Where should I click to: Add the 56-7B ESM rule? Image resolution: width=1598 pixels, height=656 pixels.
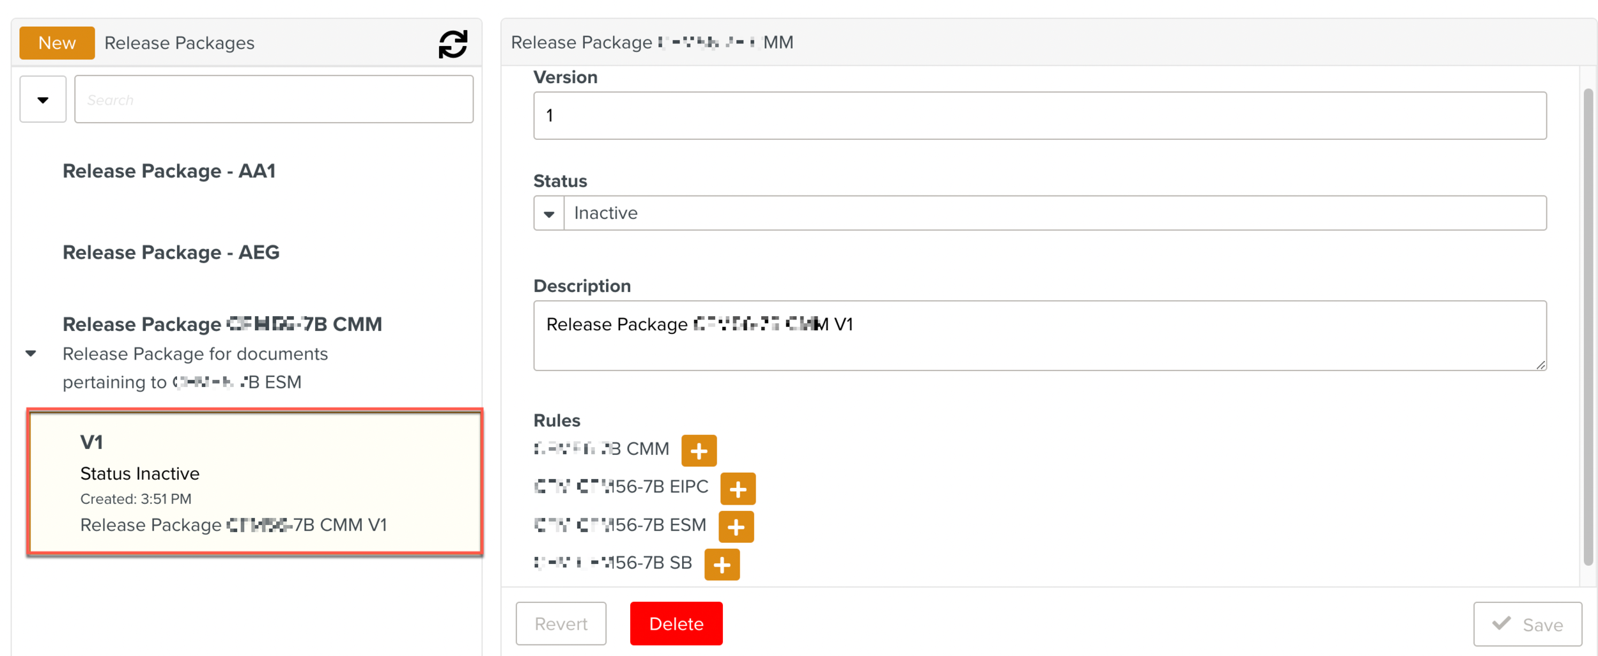click(736, 527)
